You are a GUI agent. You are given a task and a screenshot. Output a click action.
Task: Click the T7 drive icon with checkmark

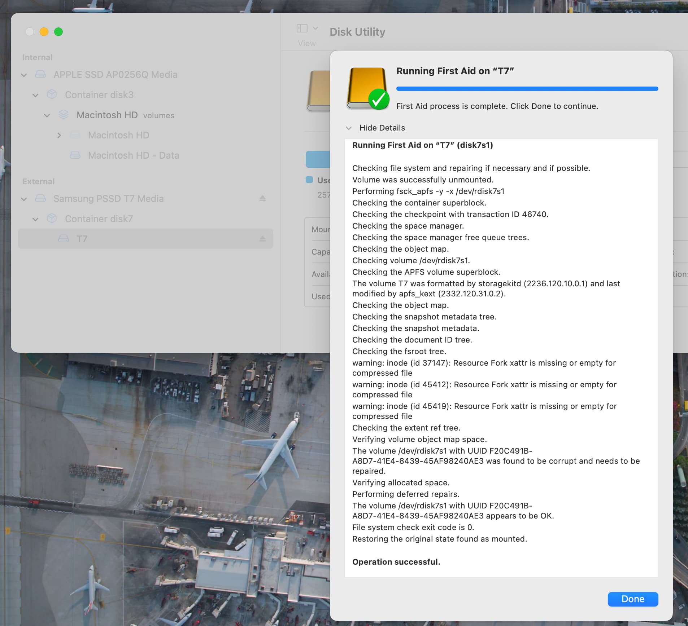[x=367, y=88]
